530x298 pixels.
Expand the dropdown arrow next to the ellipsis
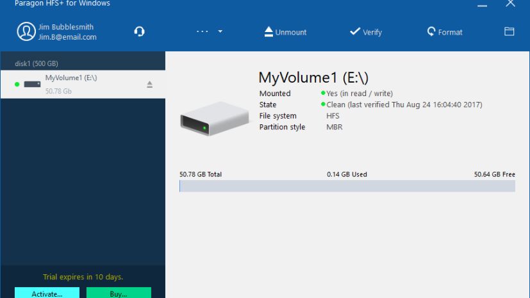coord(220,32)
